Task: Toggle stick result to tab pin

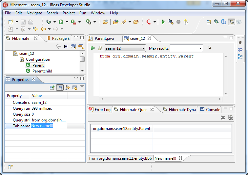Action: tap(209, 48)
